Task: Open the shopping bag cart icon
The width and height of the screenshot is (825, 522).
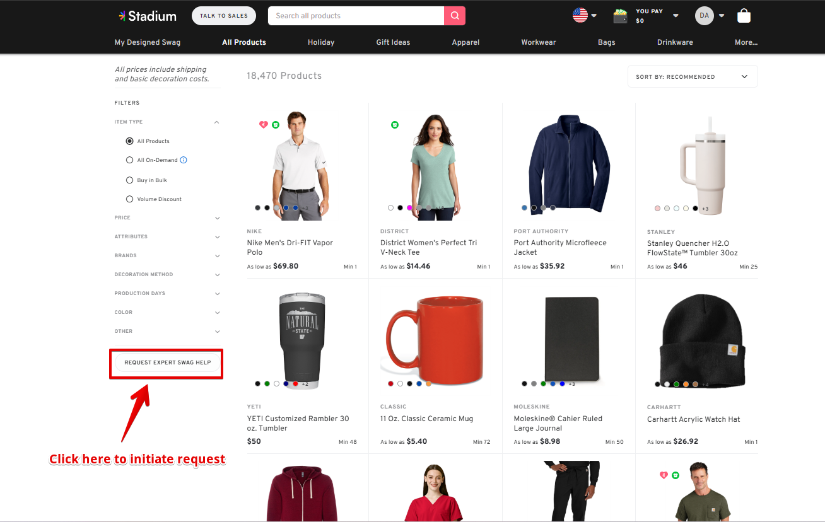Action: click(744, 16)
